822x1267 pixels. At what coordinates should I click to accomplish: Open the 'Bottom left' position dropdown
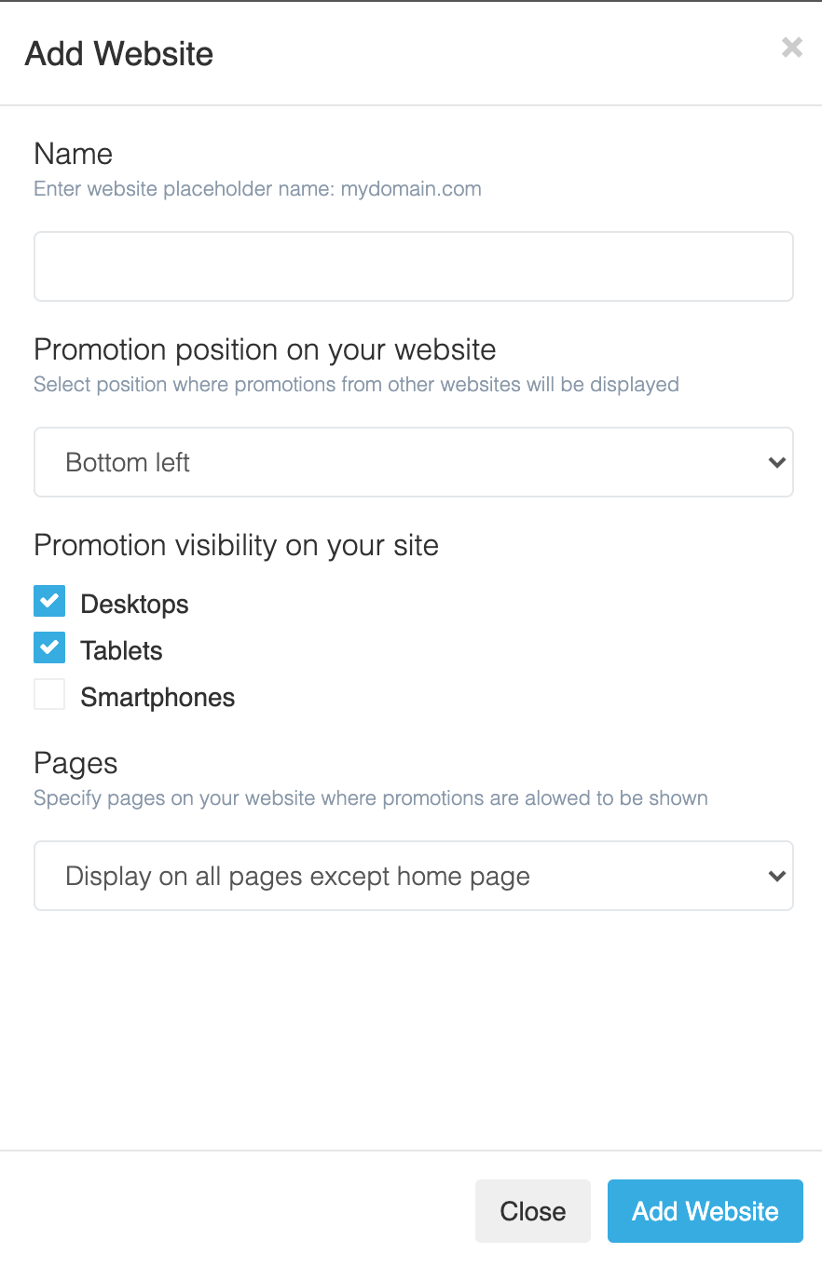coord(413,462)
